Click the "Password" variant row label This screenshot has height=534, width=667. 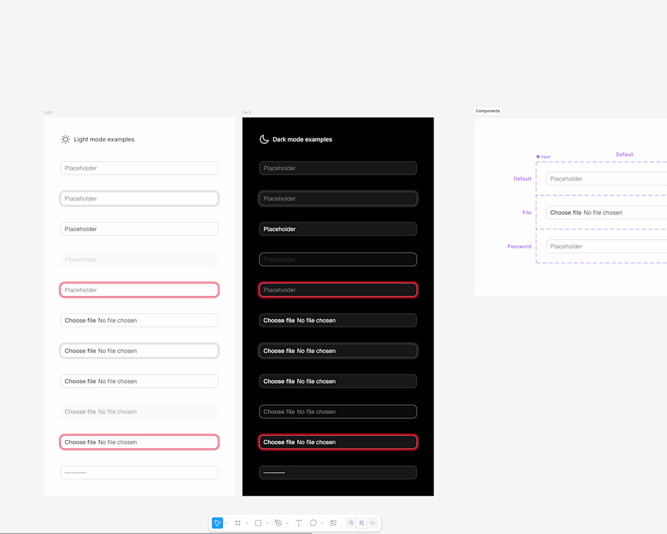(x=519, y=247)
